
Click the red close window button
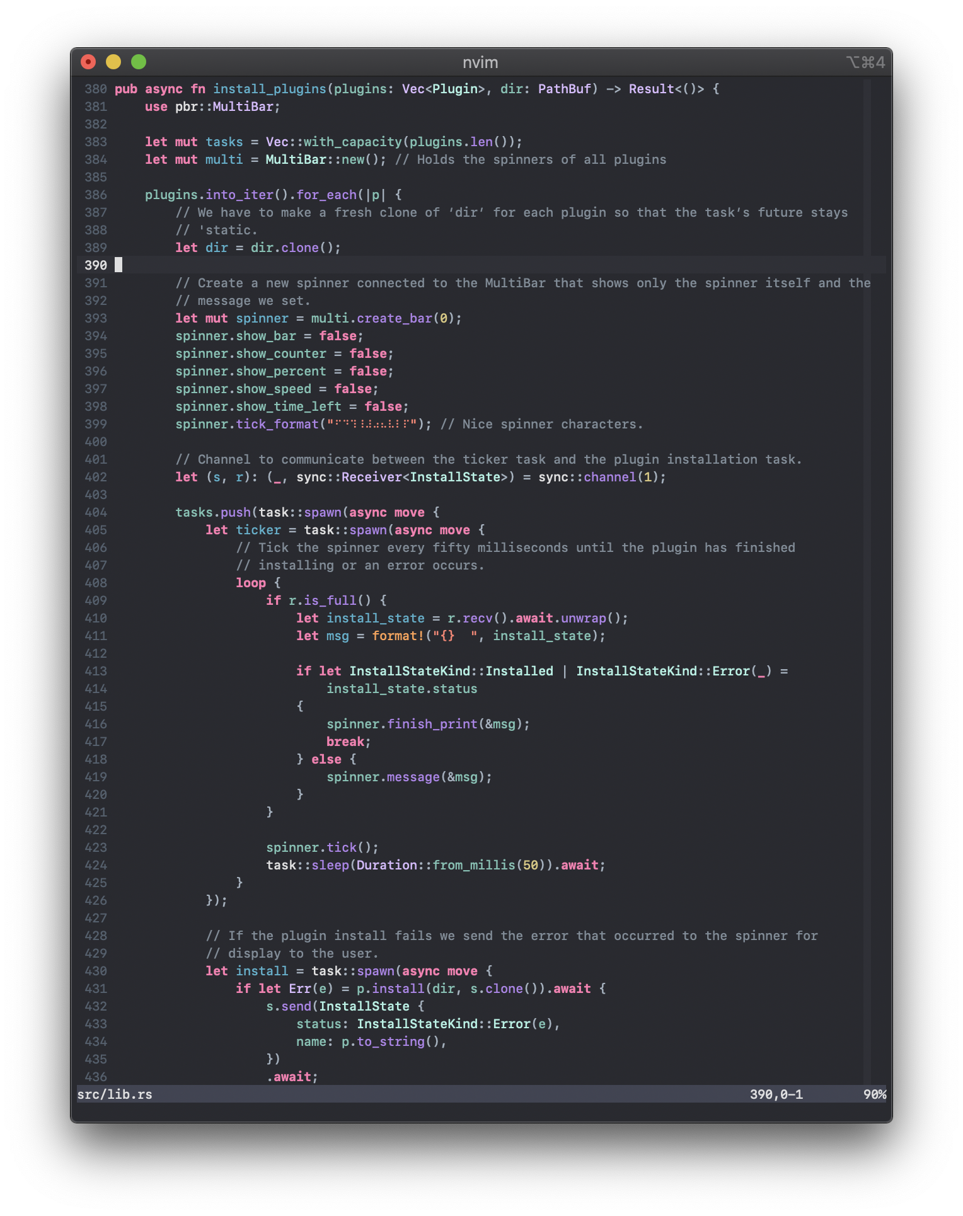[x=88, y=62]
